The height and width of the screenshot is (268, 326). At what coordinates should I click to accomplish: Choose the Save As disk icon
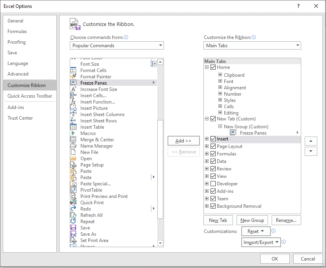(73, 234)
